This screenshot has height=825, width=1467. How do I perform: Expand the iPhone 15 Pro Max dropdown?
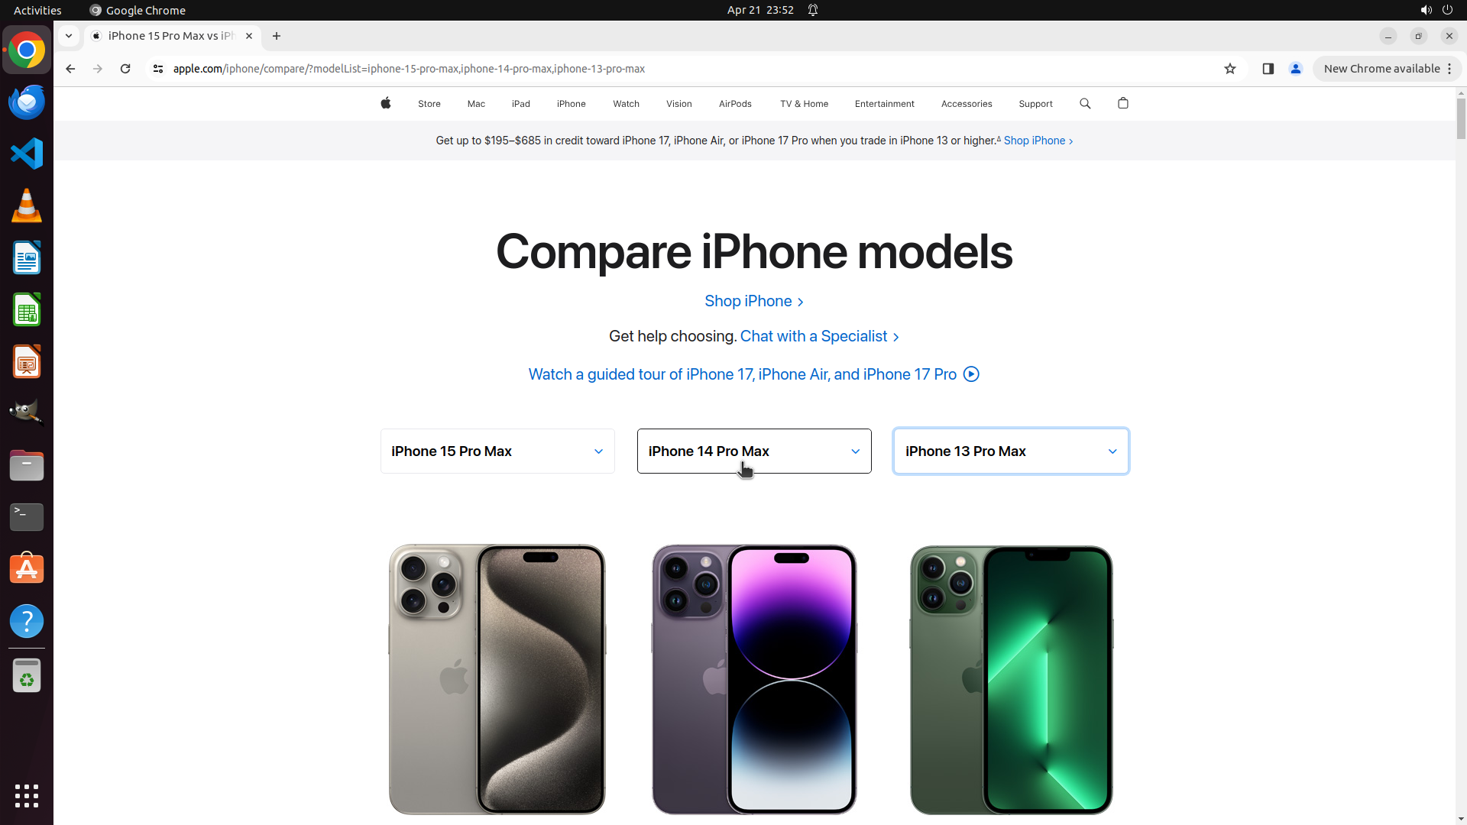pyautogui.click(x=497, y=451)
